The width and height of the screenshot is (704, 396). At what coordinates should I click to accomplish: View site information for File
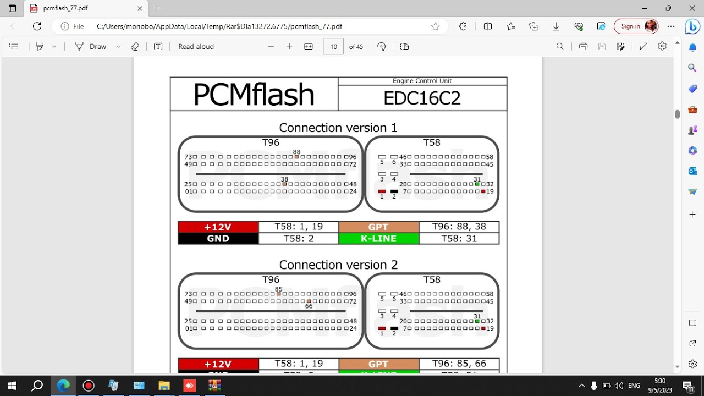pos(73,26)
